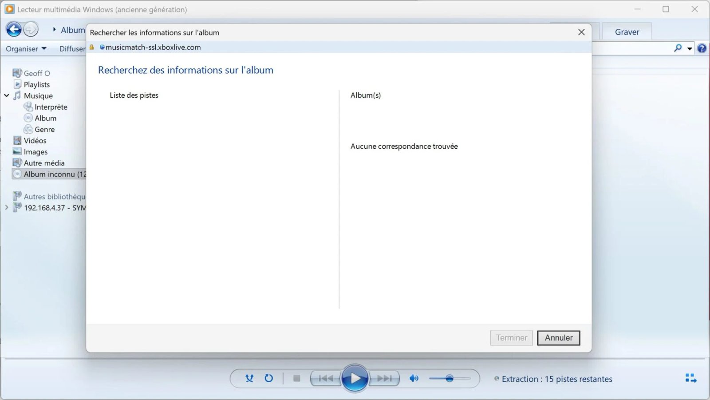Select Album inconnu in navigation pane

50,174
